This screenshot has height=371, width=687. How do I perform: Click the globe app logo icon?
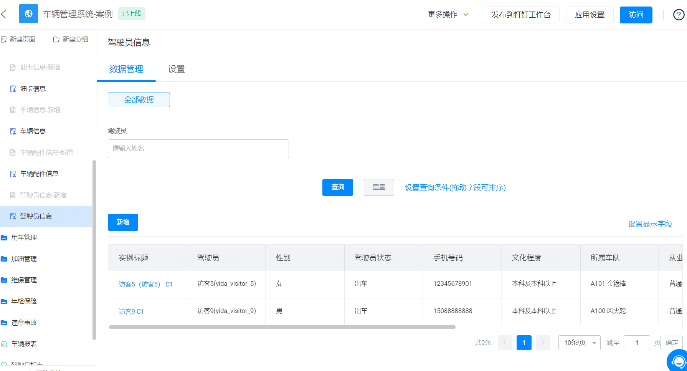pos(28,14)
